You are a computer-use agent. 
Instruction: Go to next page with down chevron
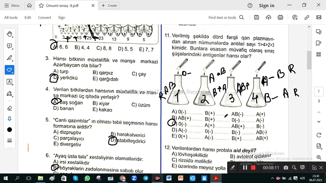click(319, 122)
